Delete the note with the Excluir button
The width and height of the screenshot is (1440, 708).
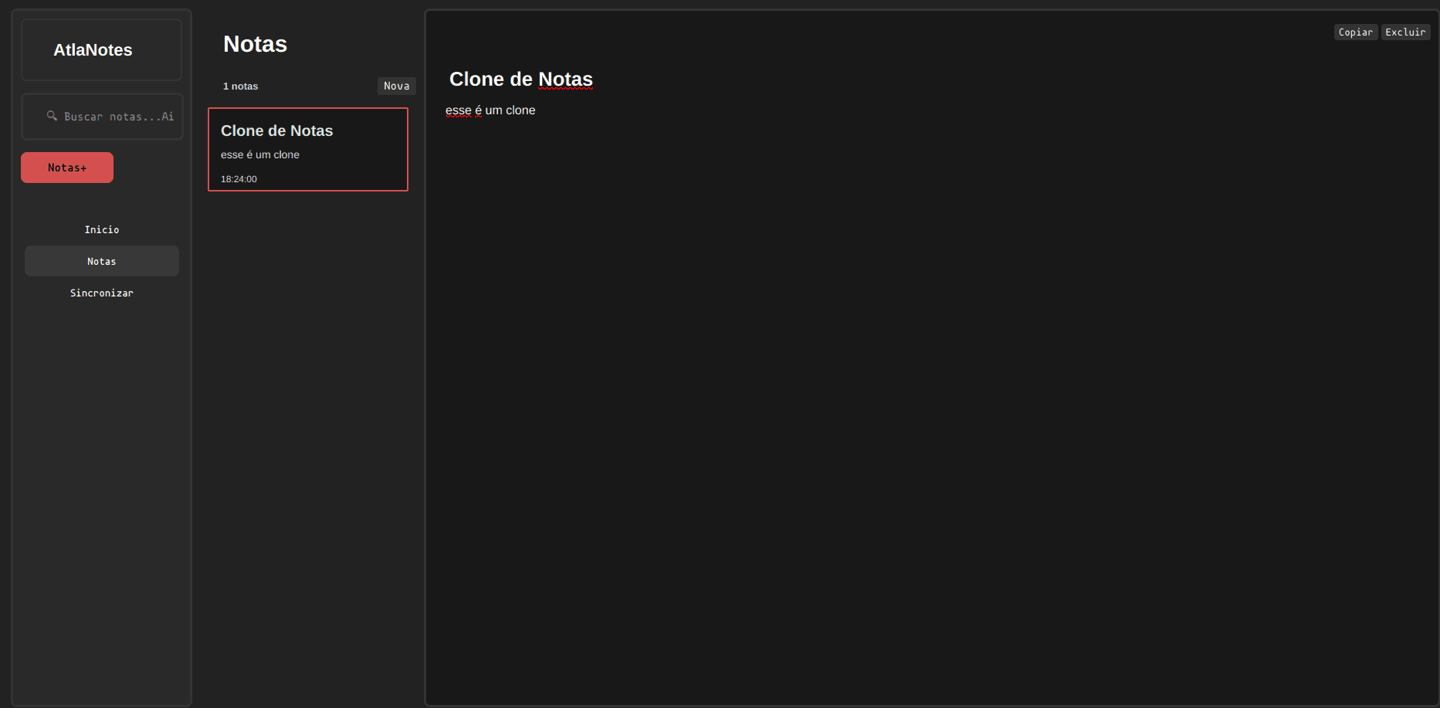click(1404, 32)
